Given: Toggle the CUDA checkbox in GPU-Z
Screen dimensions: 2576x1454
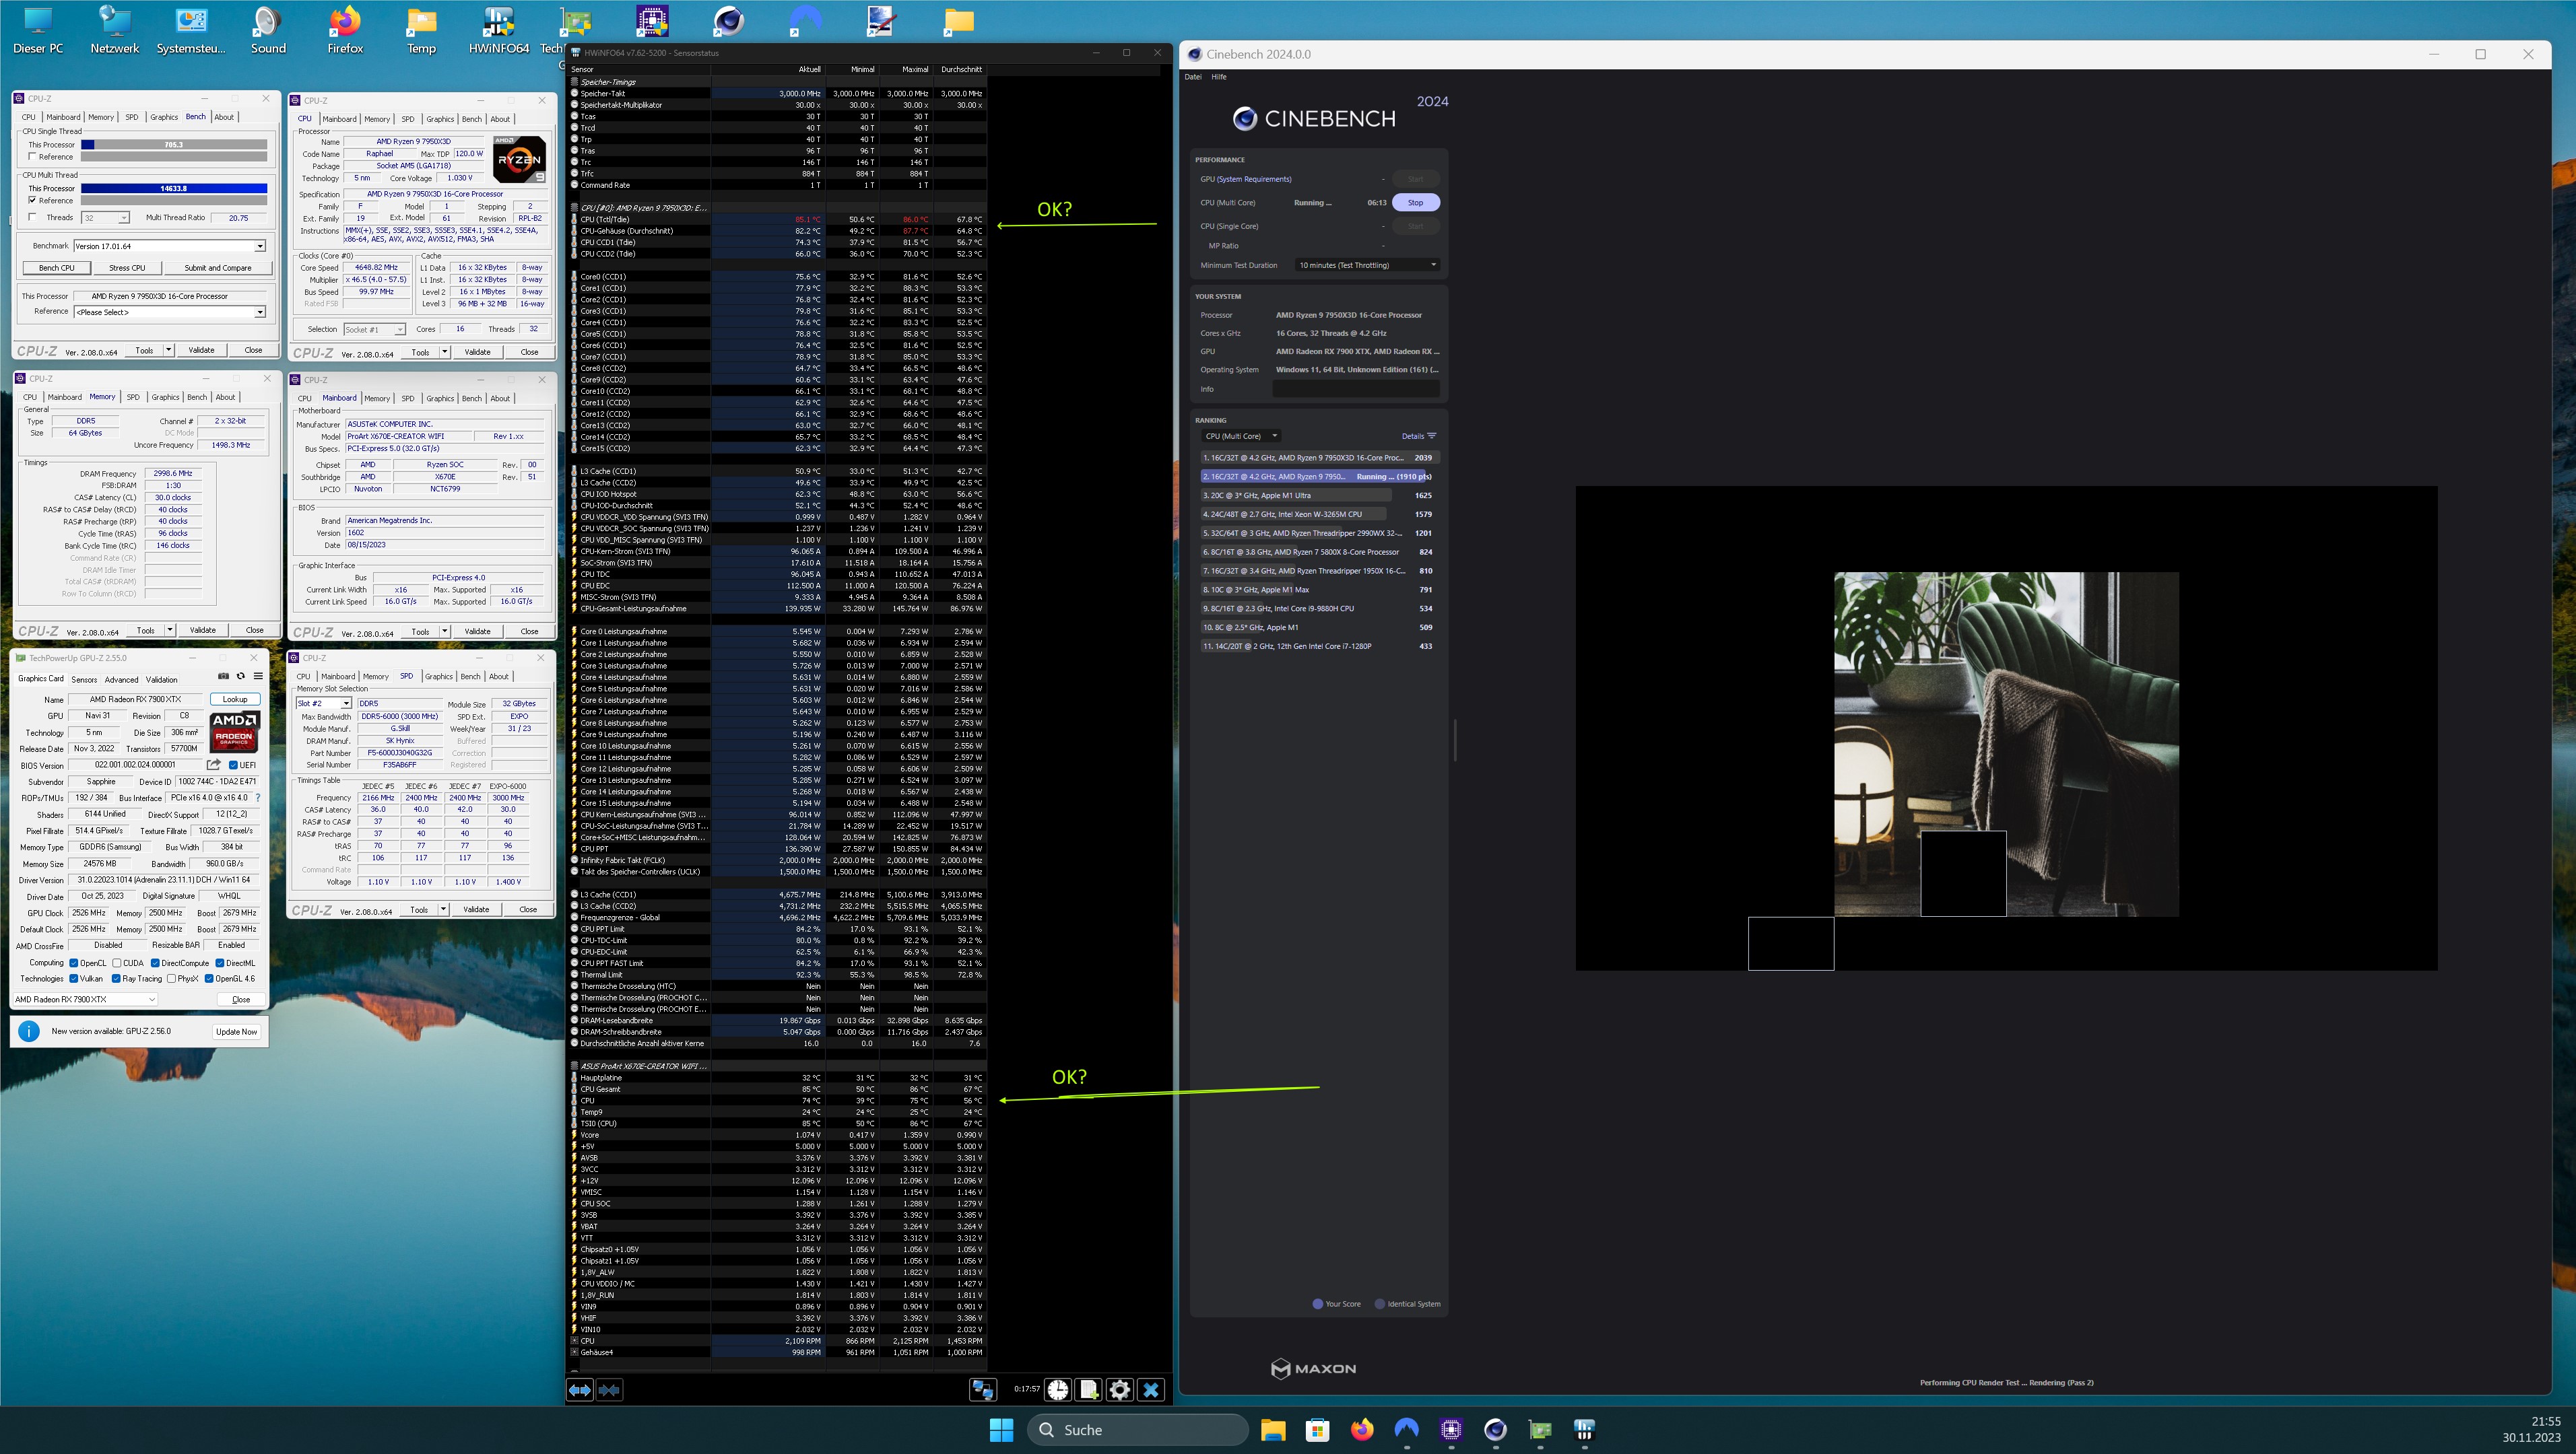Looking at the screenshot, I should 117,963.
